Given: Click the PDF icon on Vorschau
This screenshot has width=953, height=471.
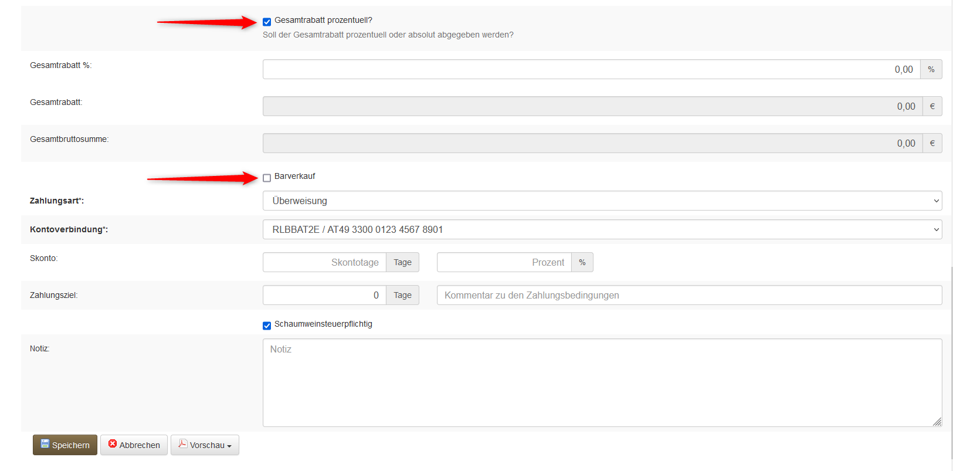Looking at the screenshot, I should coord(183,444).
